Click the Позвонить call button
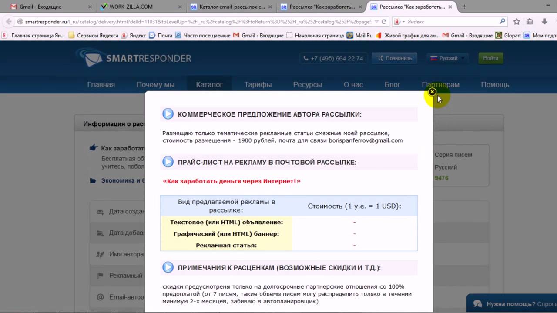Image resolution: width=557 pixels, height=313 pixels. pyautogui.click(x=395, y=58)
